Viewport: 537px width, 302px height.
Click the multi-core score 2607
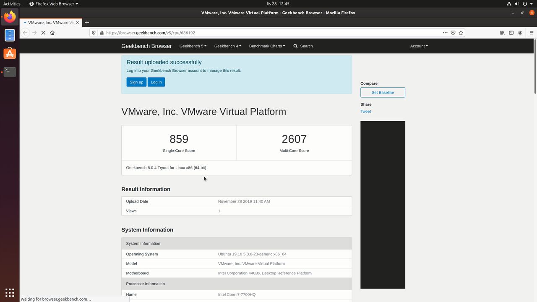coord(294,139)
